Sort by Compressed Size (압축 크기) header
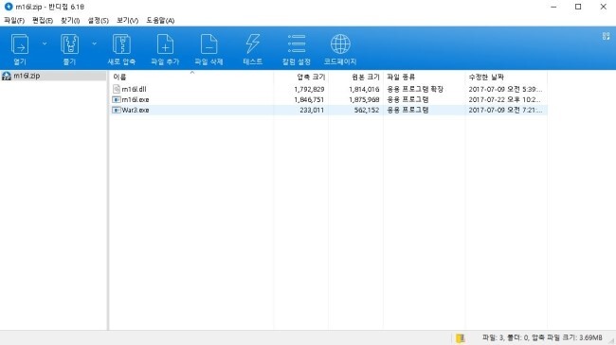The image size is (616, 345). [301, 77]
